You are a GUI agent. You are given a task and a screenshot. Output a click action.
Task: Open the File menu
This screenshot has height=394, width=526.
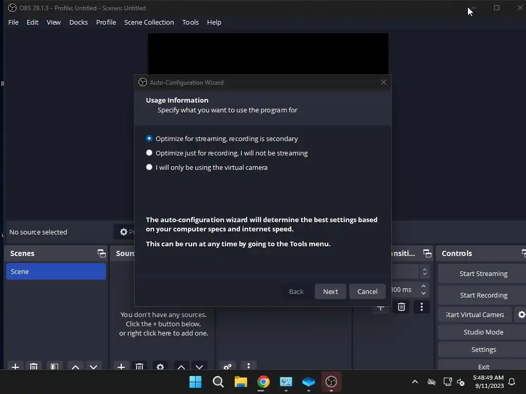pos(13,22)
